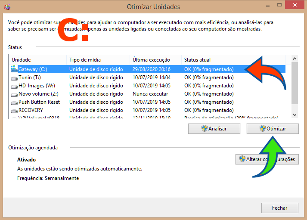Screen dimensions: 307x220
Task: Sort by Última execução column header
Action: click(155, 59)
